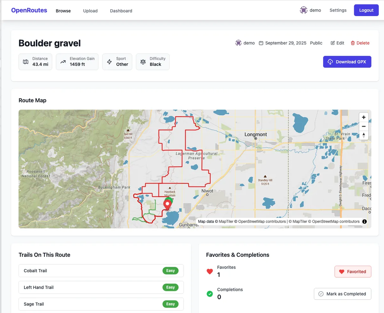The width and height of the screenshot is (384, 313).
Task: Click the demo user avatar in navbar
Action: (303, 10)
